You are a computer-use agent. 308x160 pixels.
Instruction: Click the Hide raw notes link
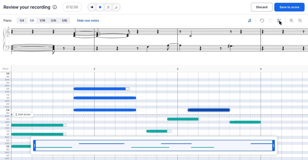click(x=88, y=20)
